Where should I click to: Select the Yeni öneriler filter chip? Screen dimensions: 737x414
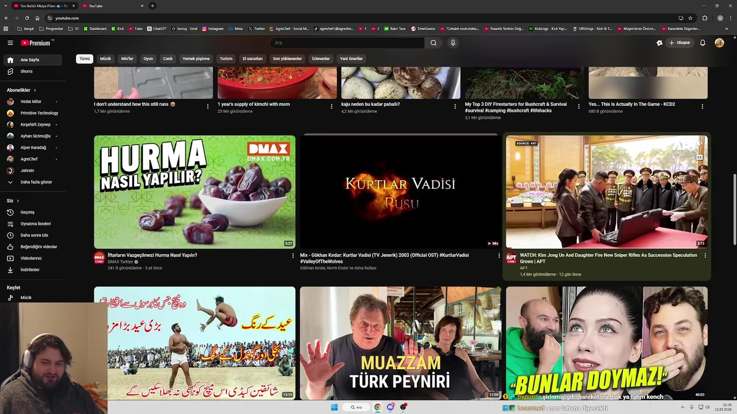pyautogui.click(x=351, y=59)
